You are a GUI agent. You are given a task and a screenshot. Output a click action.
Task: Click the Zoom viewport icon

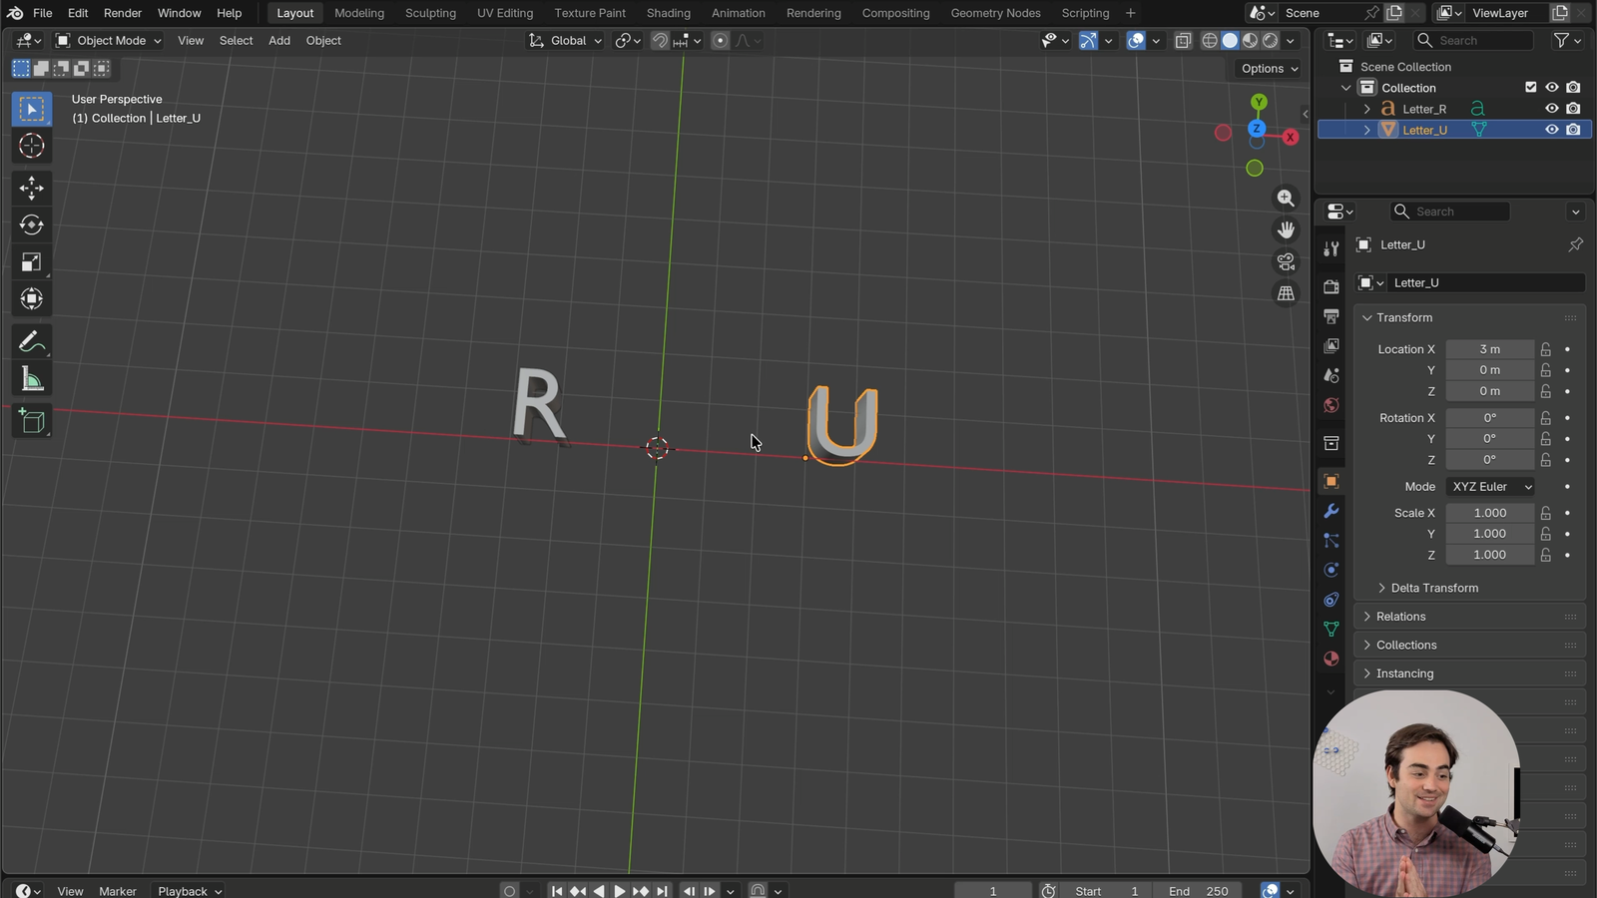point(1286,198)
